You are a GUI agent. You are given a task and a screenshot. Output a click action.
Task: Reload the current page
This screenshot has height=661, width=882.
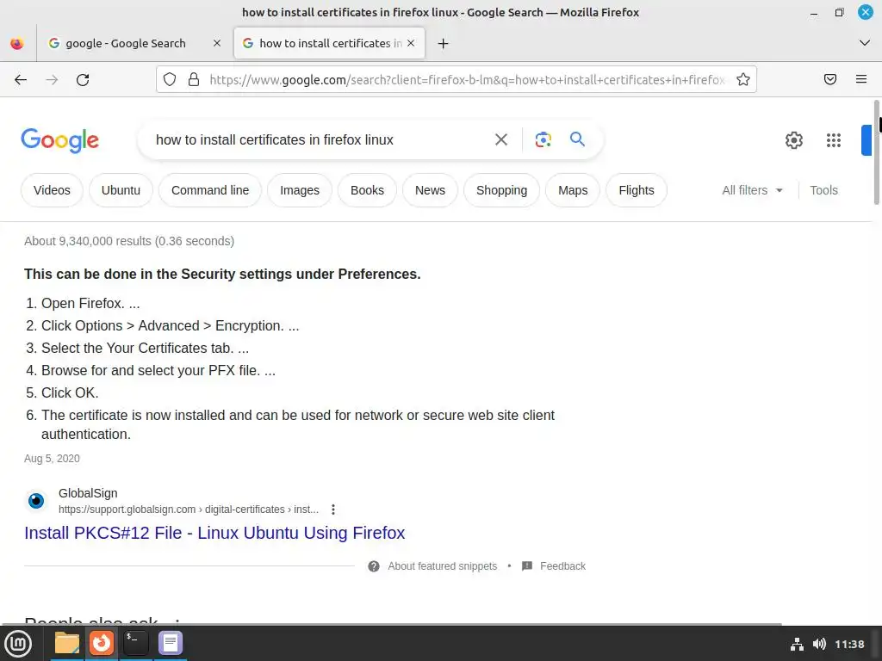click(x=83, y=80)
